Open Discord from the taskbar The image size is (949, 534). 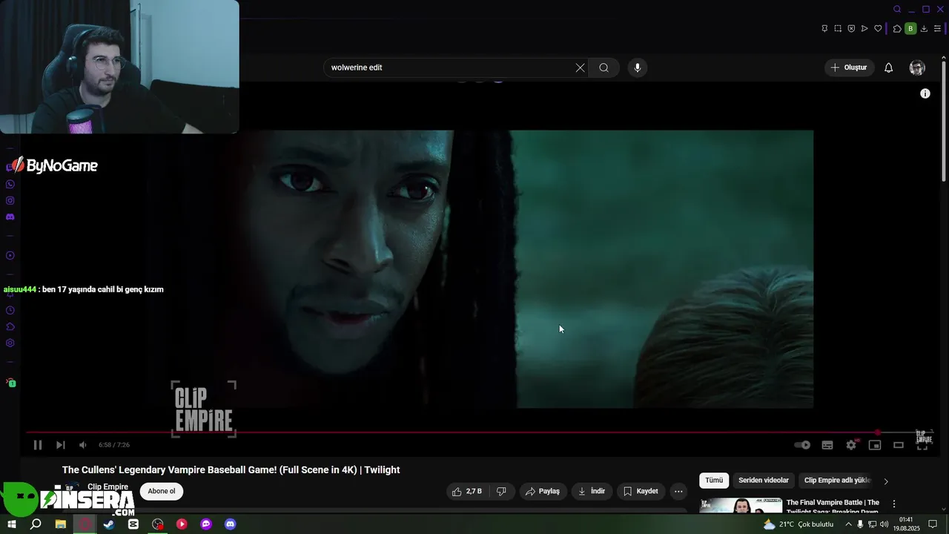click(231, 524)
